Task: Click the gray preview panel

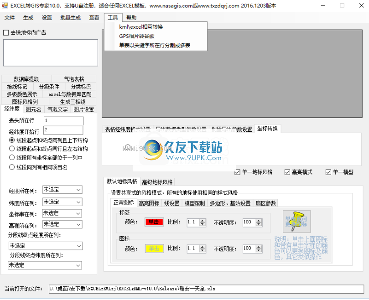Action: click(x=232, y=74)
